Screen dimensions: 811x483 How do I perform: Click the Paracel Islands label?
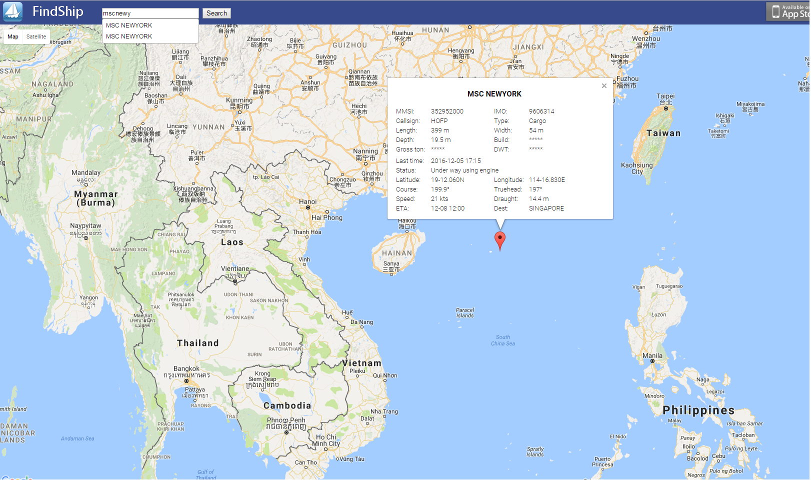click(465, 313)
